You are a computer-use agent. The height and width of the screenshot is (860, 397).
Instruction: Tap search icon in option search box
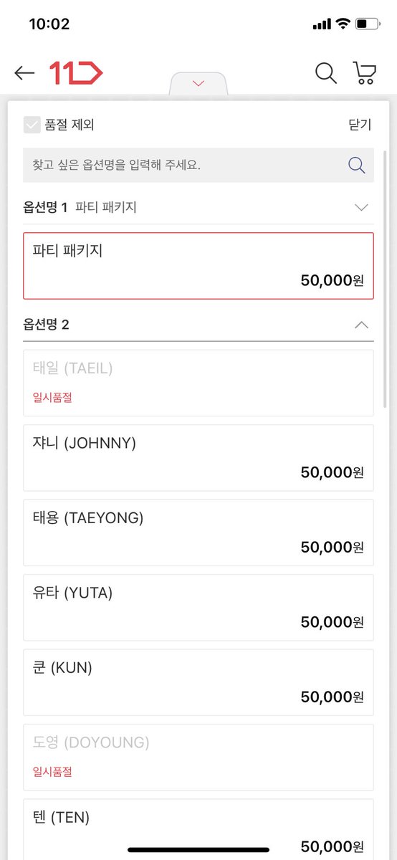357,165
